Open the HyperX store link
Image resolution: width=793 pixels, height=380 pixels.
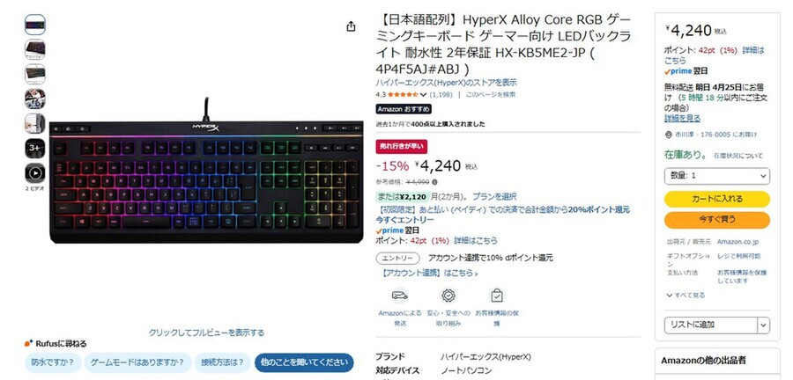tap(446, 83)
